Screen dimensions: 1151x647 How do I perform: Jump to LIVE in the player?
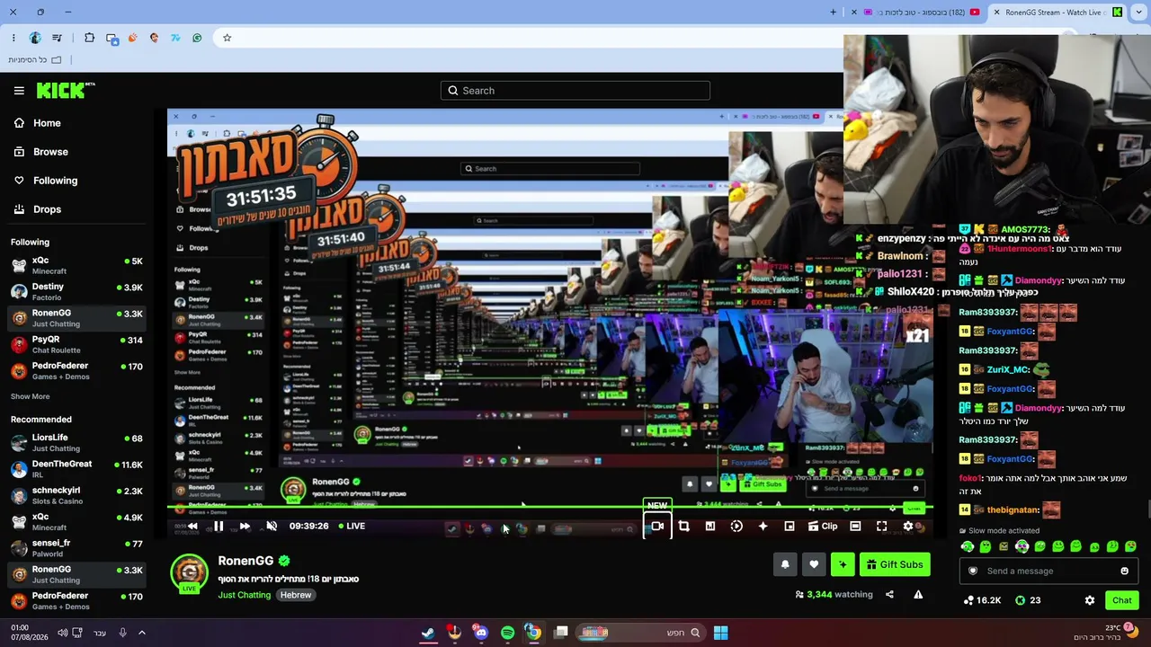pos(352,527)
